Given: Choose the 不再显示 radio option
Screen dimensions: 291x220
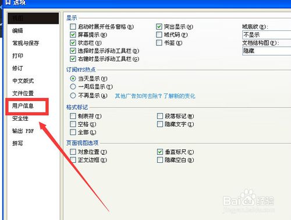Looking at the screenshot, I should click(73, 96).
